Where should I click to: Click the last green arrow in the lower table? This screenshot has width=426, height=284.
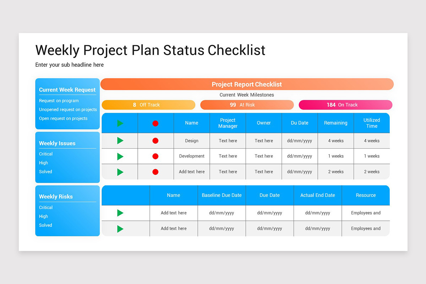[x=120, y=229]
